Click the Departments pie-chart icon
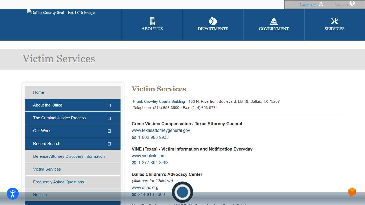 tap(213, 21)
